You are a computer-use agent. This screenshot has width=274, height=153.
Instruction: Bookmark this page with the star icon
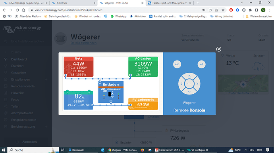pyautogui.click(x=223, y=10)
